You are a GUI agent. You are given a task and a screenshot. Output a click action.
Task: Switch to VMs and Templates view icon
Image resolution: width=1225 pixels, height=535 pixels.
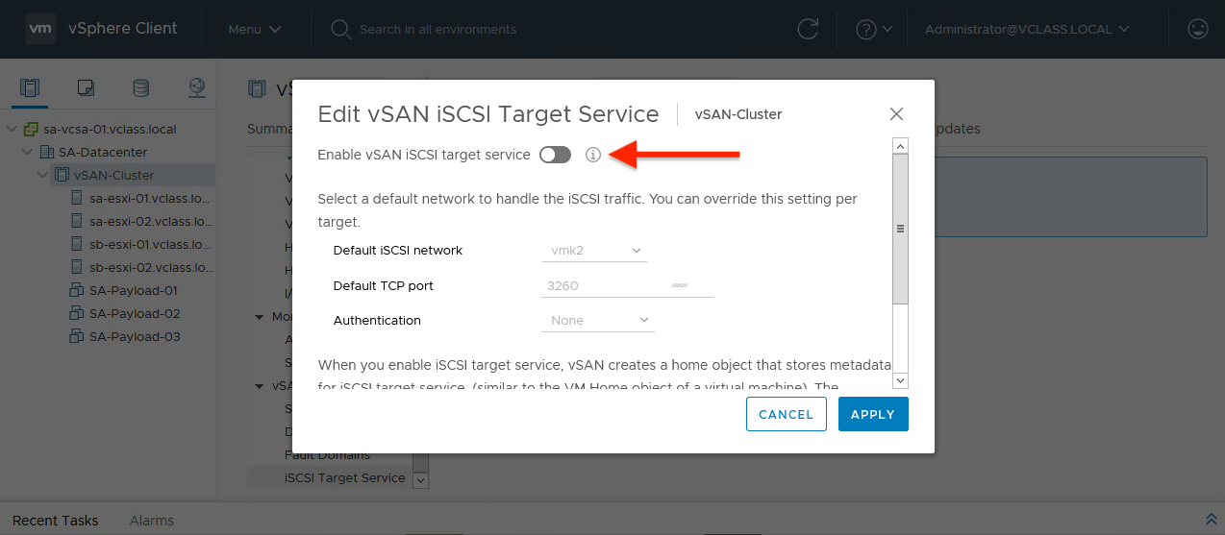[x=86, y=88]
